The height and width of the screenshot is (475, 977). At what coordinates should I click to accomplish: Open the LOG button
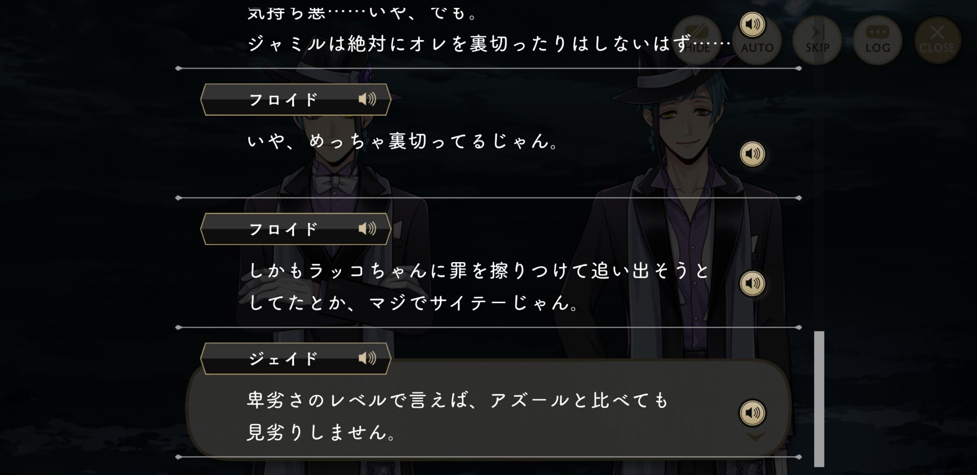point(877,40)
